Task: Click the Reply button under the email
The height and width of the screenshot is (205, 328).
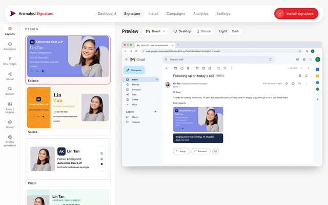Action: point(181,151)
